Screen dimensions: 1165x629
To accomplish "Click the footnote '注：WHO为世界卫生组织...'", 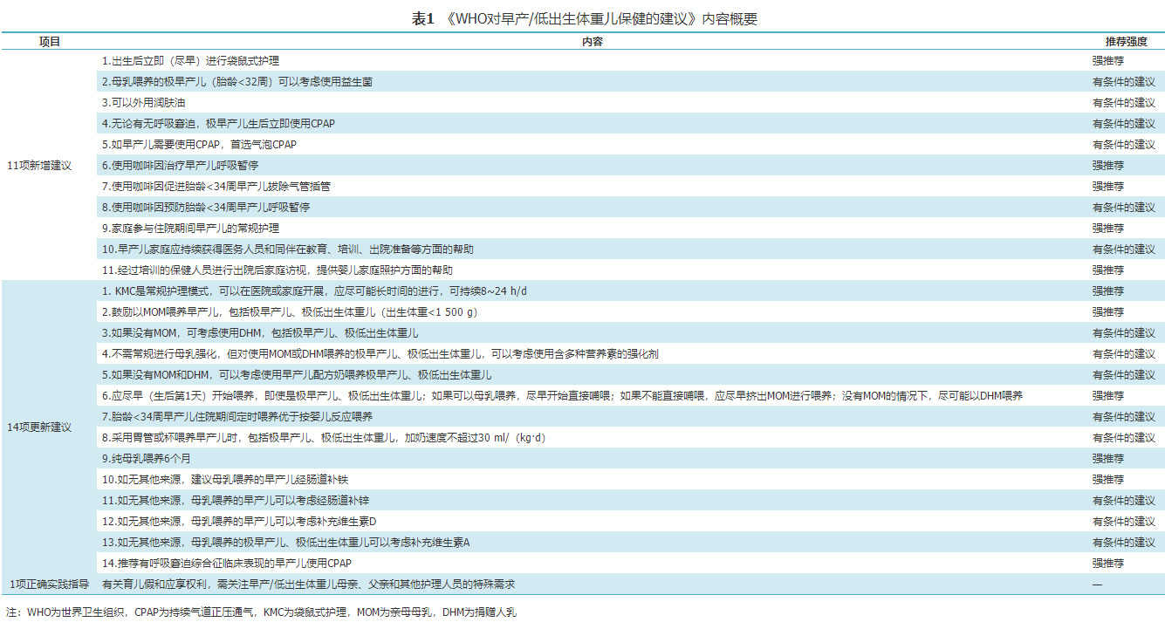I will [261, 612].
